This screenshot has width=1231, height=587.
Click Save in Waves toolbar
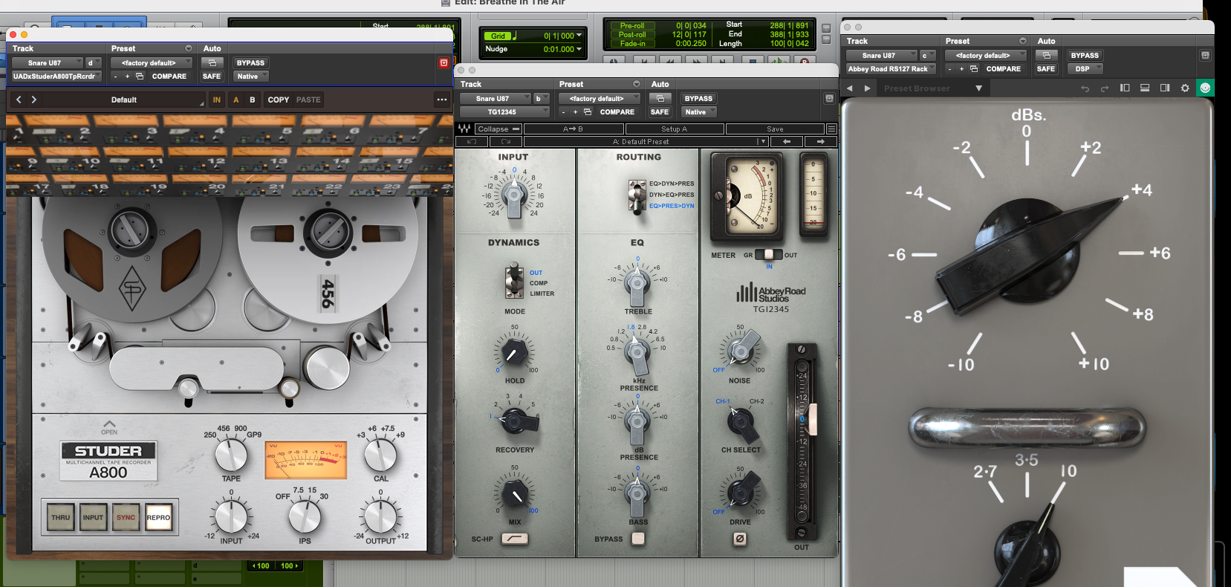click(x=775, y=129)
